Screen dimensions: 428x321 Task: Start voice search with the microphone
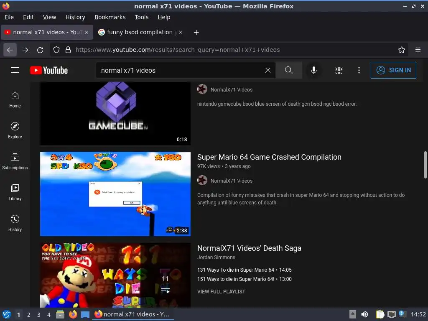point(314,70)
